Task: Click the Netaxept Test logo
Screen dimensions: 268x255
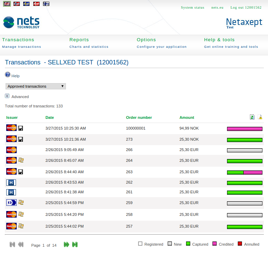Action: click(244, 23)
